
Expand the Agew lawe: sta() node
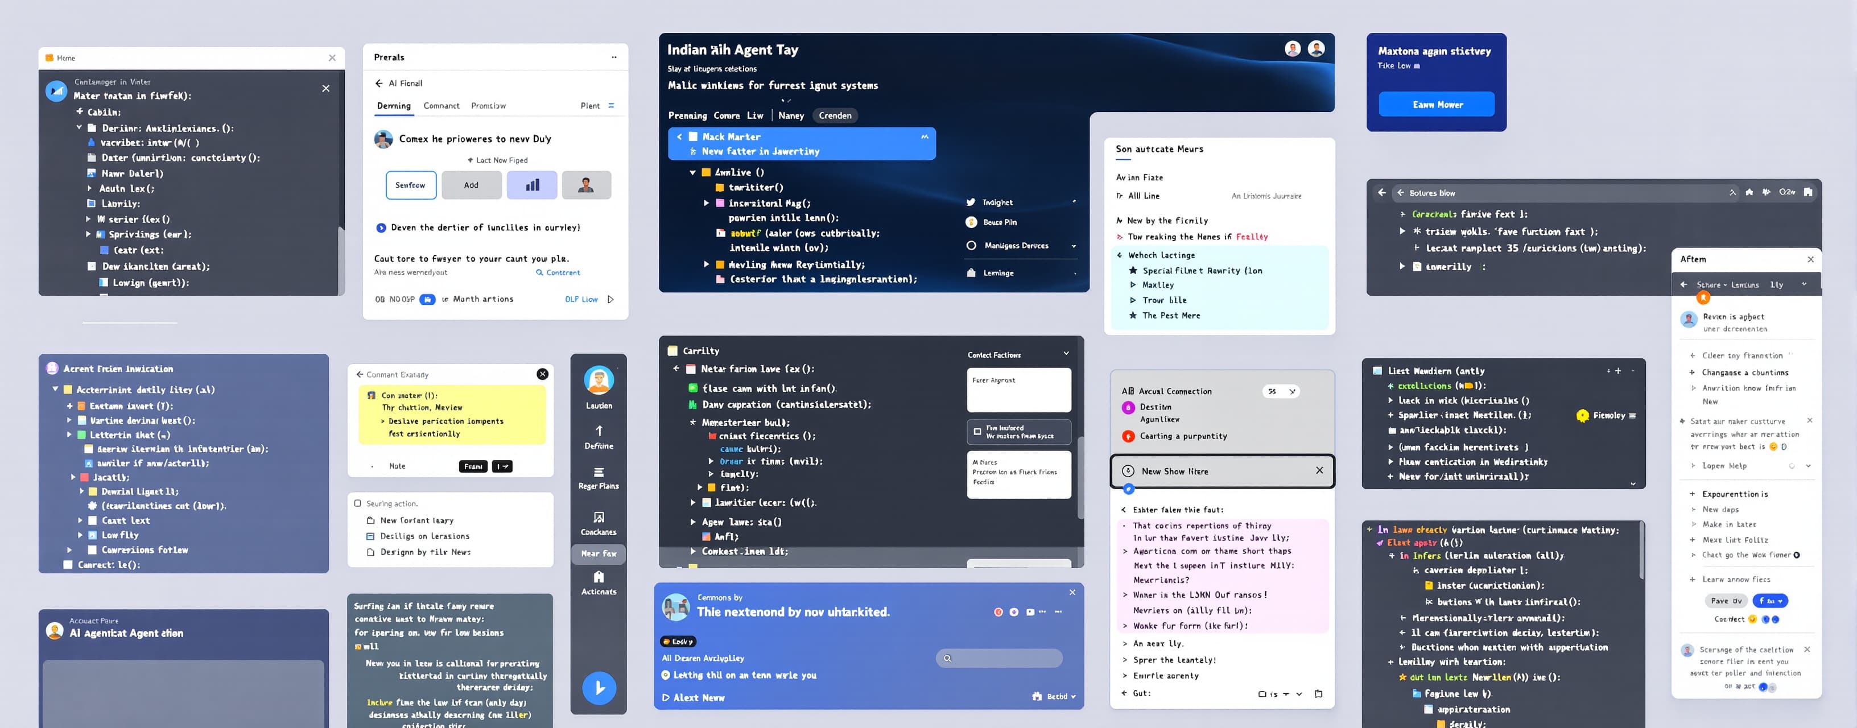[693, 522]
